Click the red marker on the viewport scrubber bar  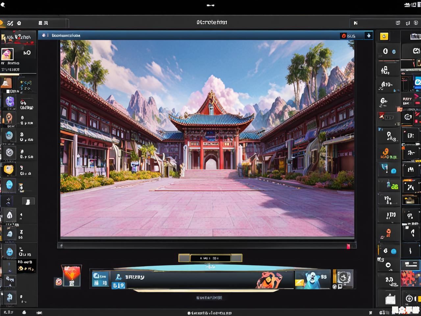(348, 246)
